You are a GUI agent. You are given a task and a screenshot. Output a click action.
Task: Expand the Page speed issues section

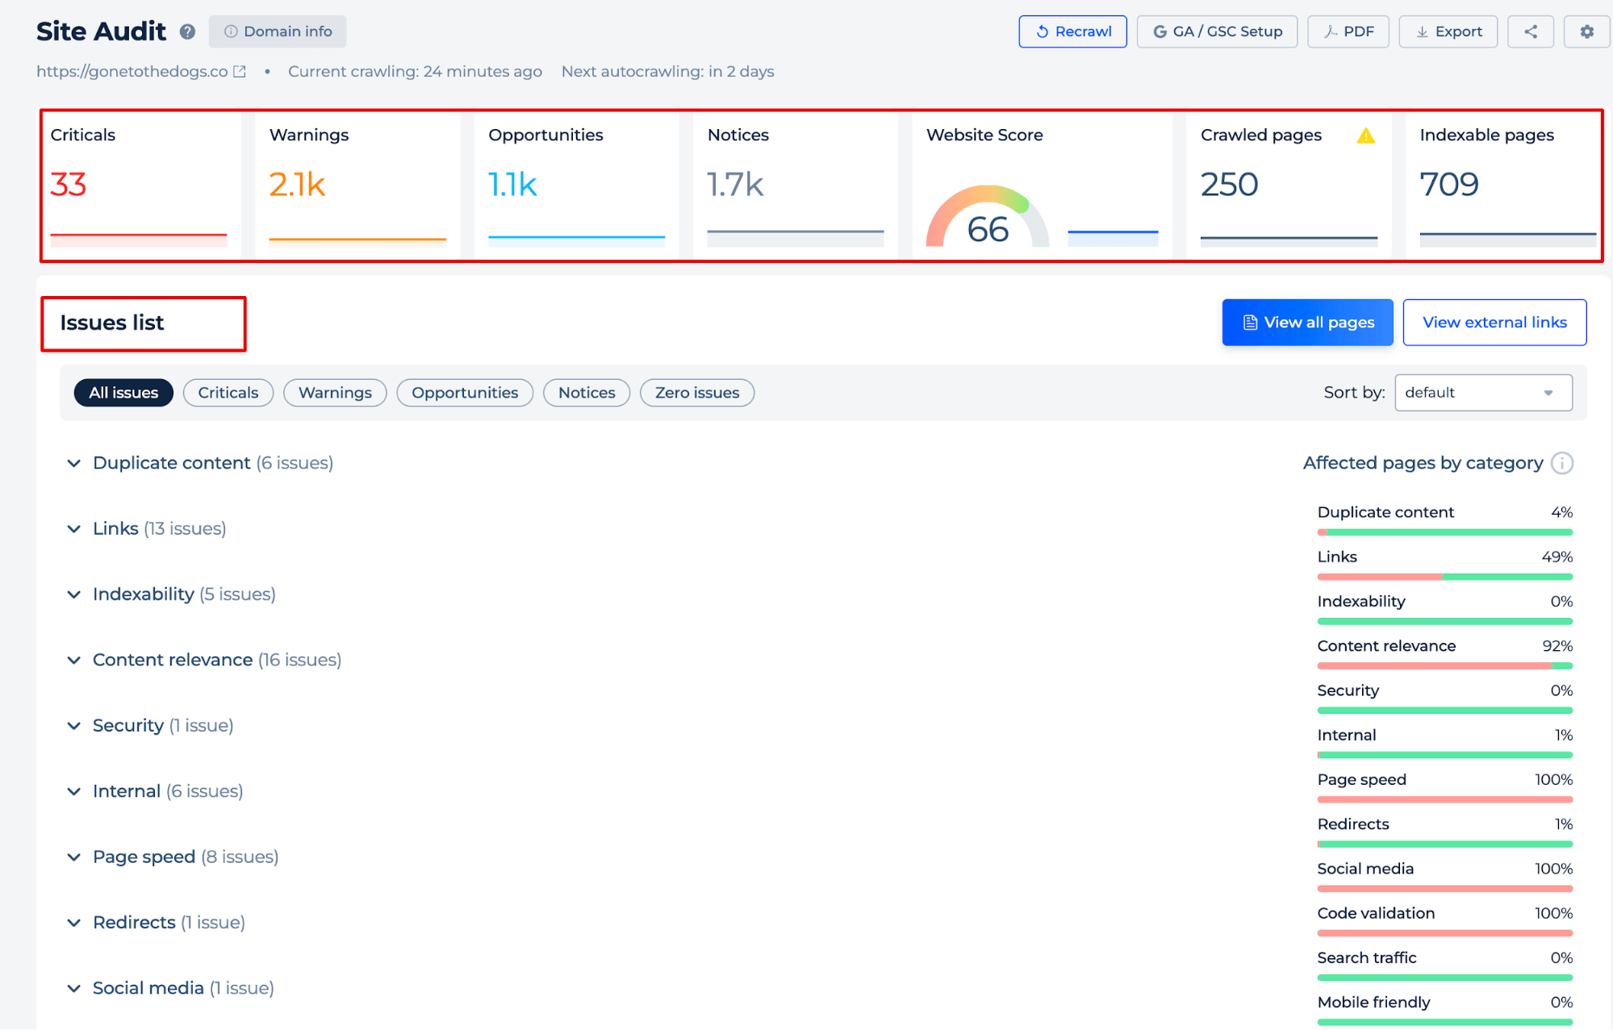pos(74,856)
